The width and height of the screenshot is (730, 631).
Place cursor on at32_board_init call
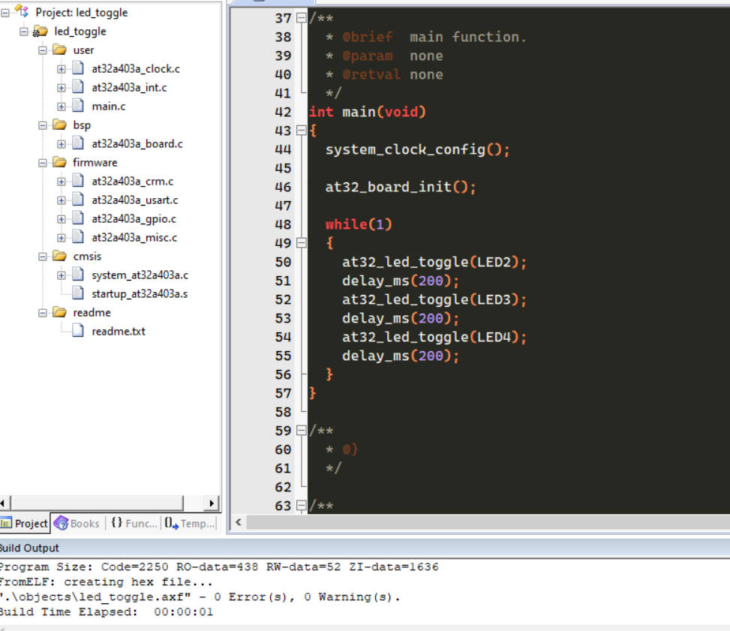(x=401, y=188)
